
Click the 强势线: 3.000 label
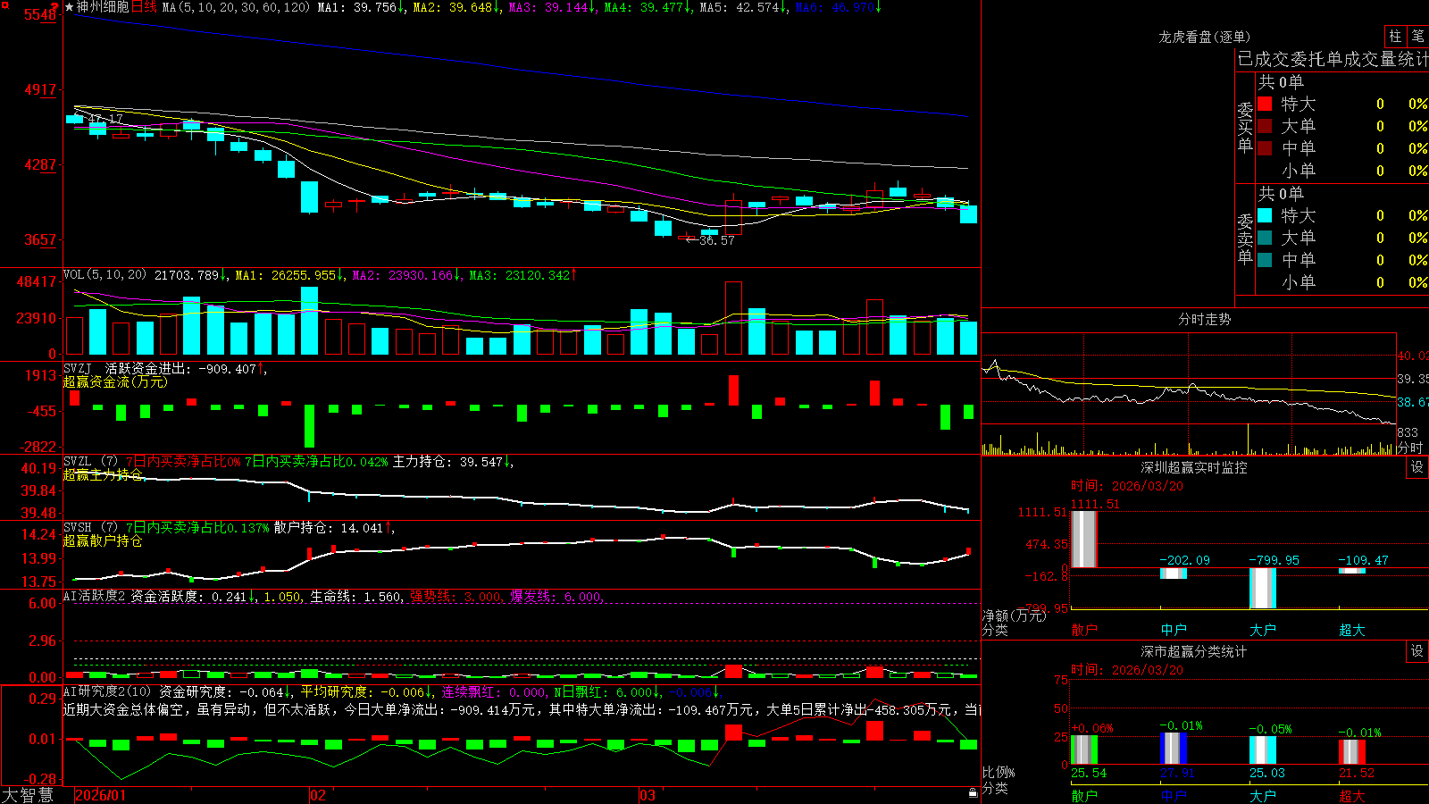[x=455, y=597]
